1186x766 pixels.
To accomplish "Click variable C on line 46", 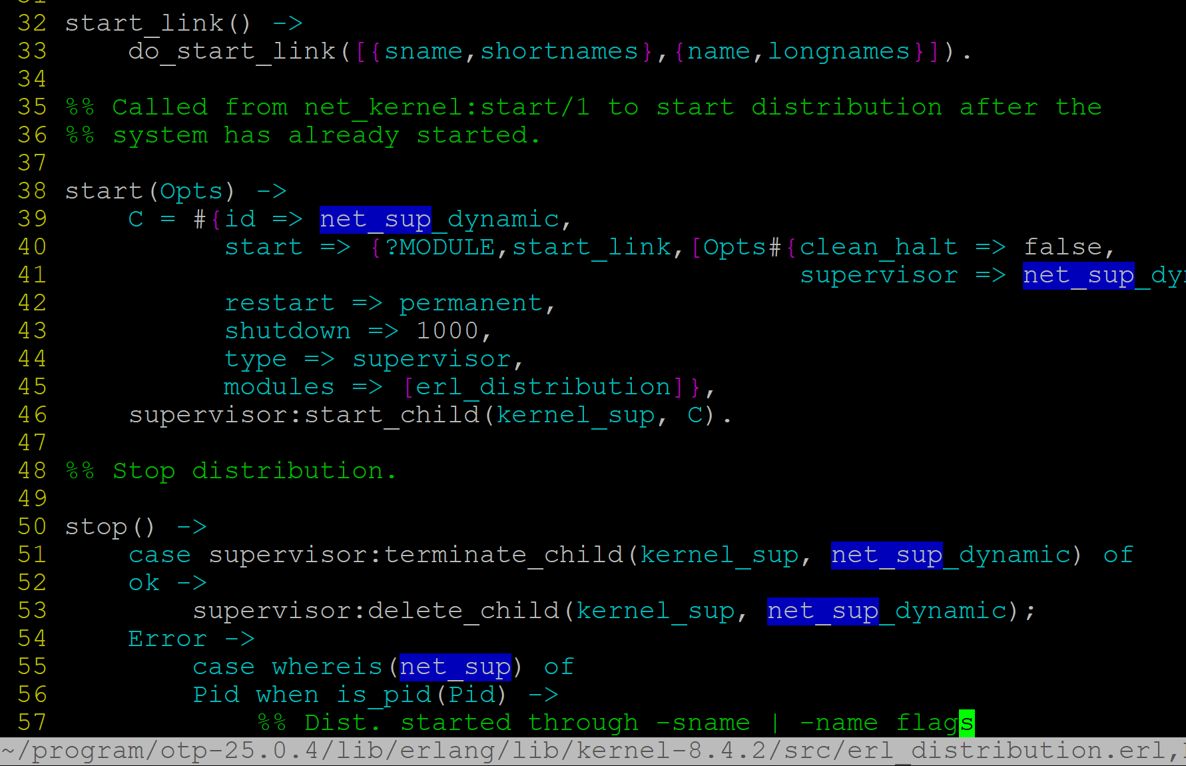I will pyautogui.click(x=695, y=415).
